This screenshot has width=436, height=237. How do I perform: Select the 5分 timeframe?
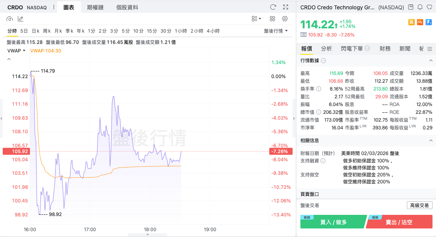126,31
